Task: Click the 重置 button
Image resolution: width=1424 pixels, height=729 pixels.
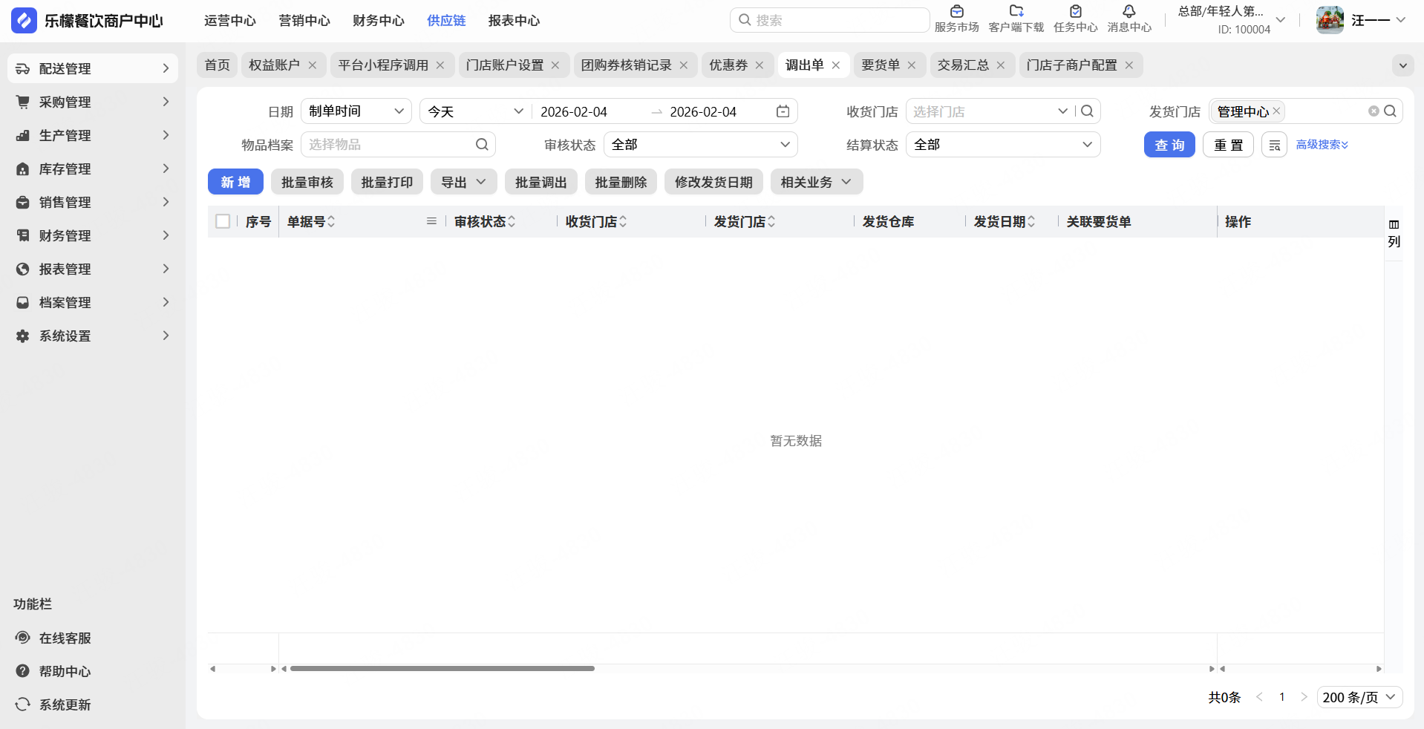Action: coord(1228,145)
